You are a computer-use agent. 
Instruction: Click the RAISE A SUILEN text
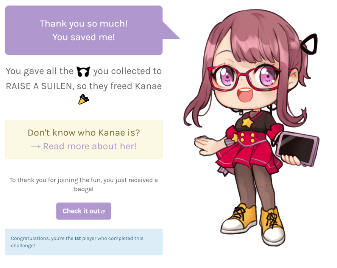(40, 86)
